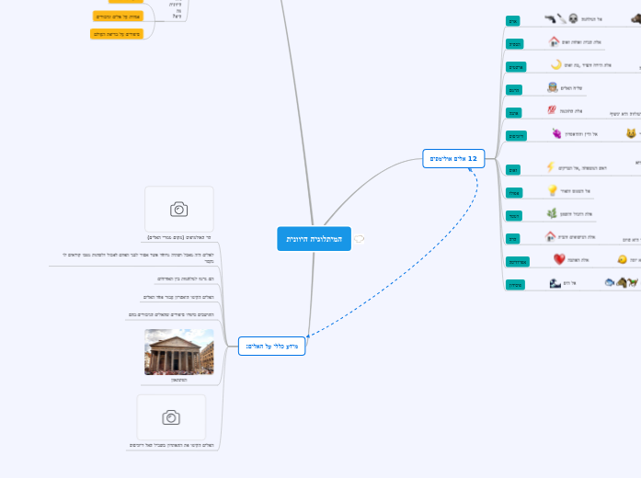Screen dimensions: 641x478
Task: Click the comment bubble beside the central topic
Action: click(x=359, y=239)
